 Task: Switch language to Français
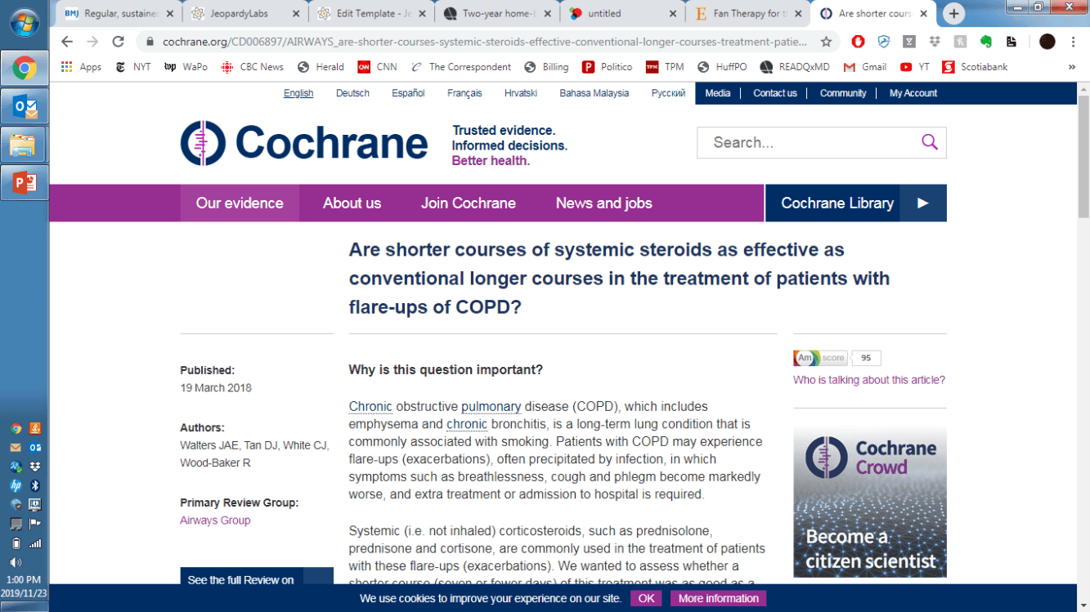(464, 93)
